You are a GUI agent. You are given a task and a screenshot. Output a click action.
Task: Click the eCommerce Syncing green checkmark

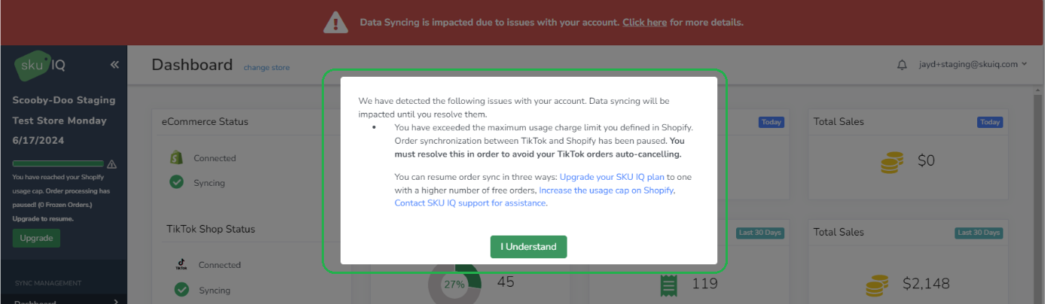pos(176,183)
